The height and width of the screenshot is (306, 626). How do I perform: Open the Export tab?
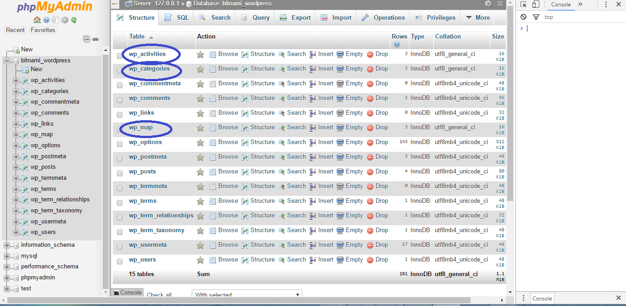click(295, 17)
